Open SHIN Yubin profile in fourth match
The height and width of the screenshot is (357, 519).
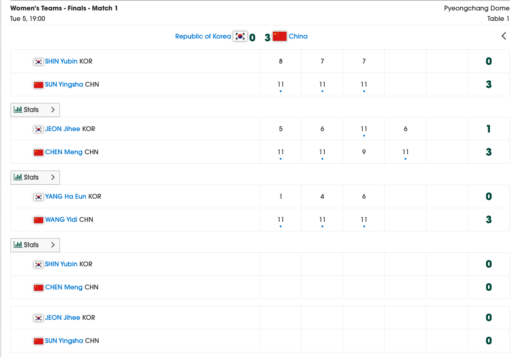(x=61, y=264)
